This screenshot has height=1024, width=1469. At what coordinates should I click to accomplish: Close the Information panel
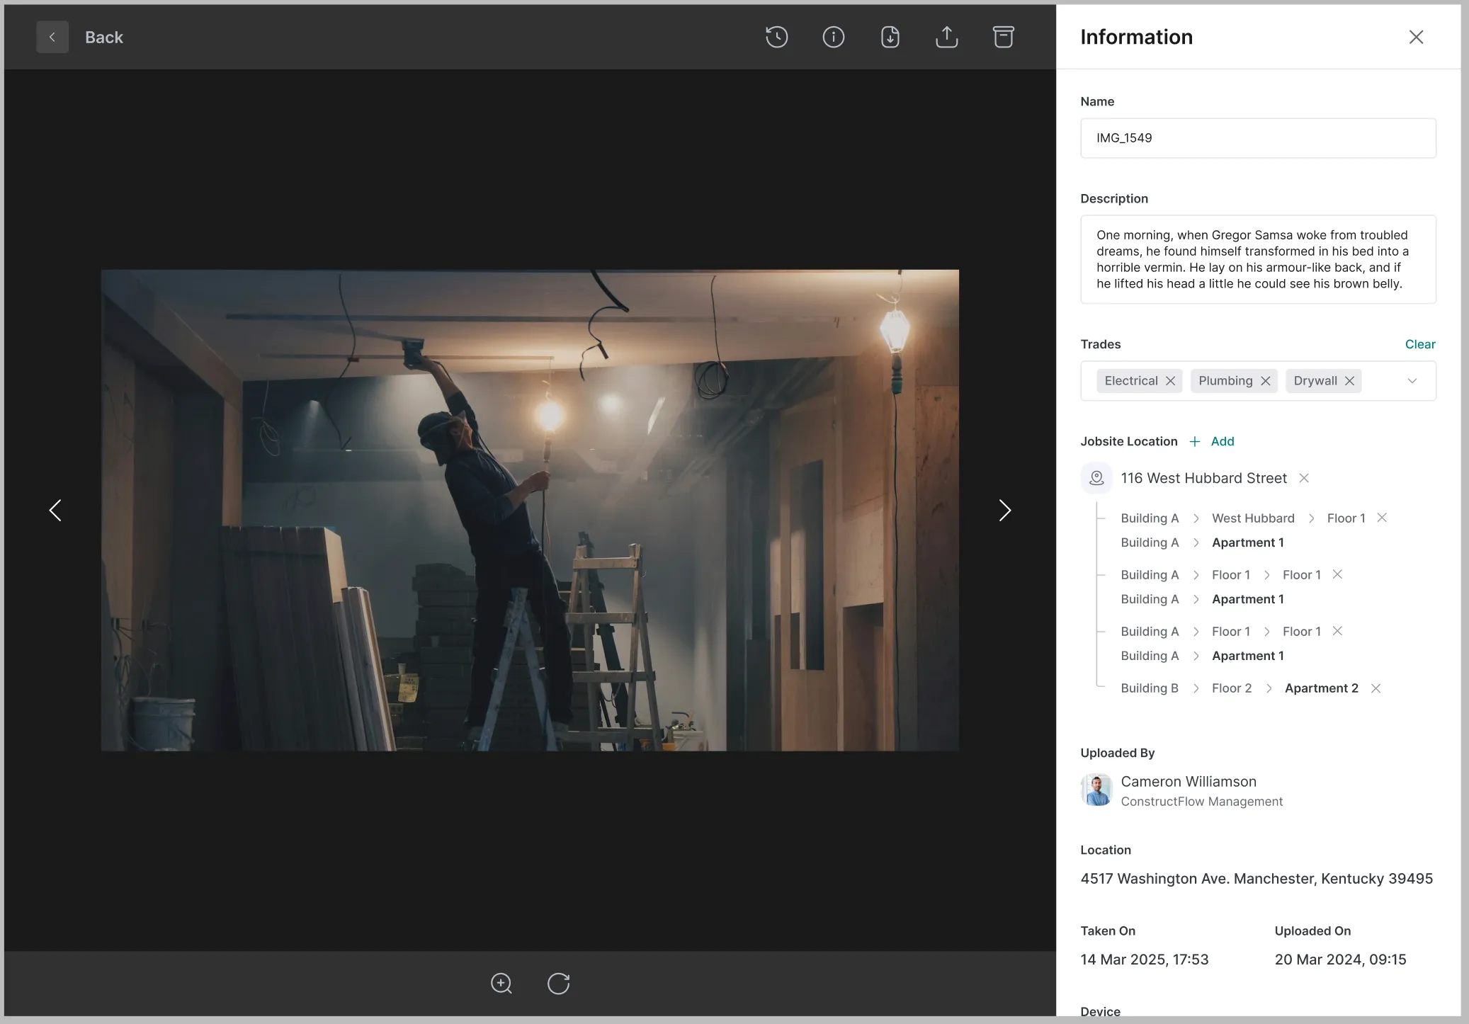click(x=1416, y=37)
